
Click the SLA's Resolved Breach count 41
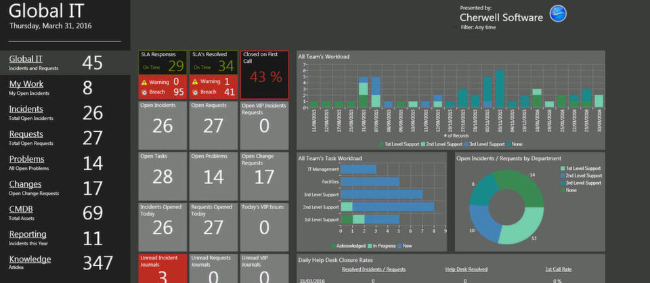pyautogui.click(x=230, y=92)
